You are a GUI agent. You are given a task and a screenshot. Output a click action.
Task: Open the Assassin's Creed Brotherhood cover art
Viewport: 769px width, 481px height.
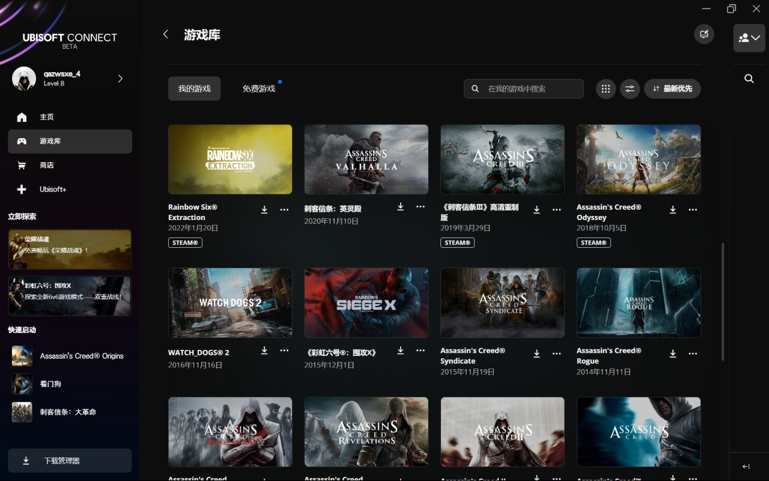point(230,432)
